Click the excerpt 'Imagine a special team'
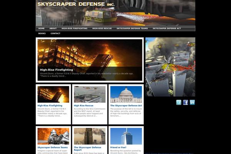Viewport: 231px width, 154px height. (53, 152)
